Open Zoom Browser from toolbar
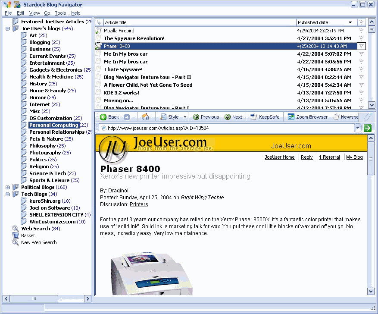Viewport: 378px width, 314px height. 308,117
